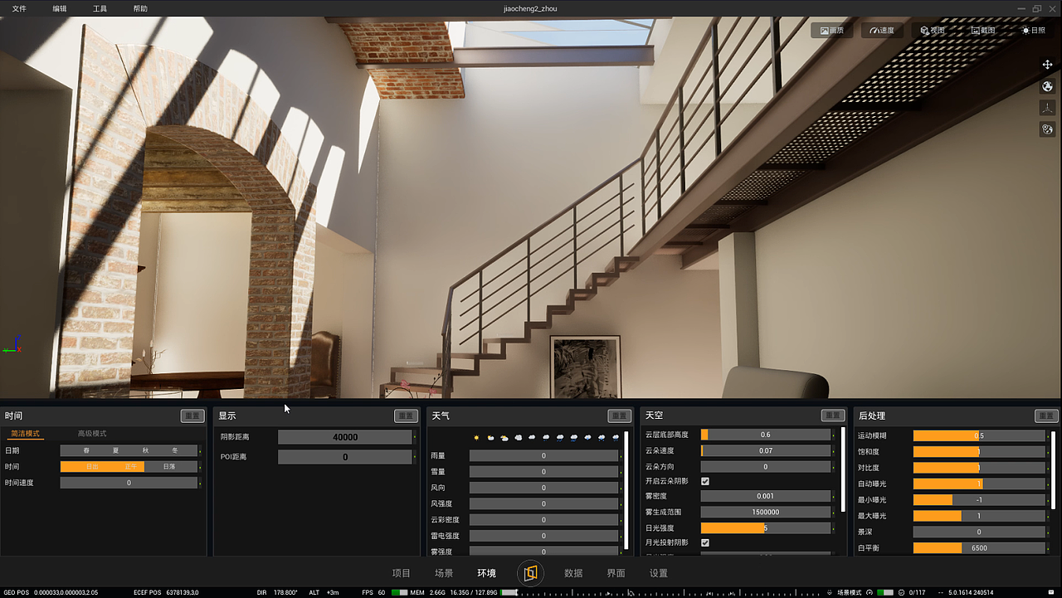This screenshot has height=598, width=1062.
Task: Click the 场景模式 status bar label
Action: click(850, 592)
